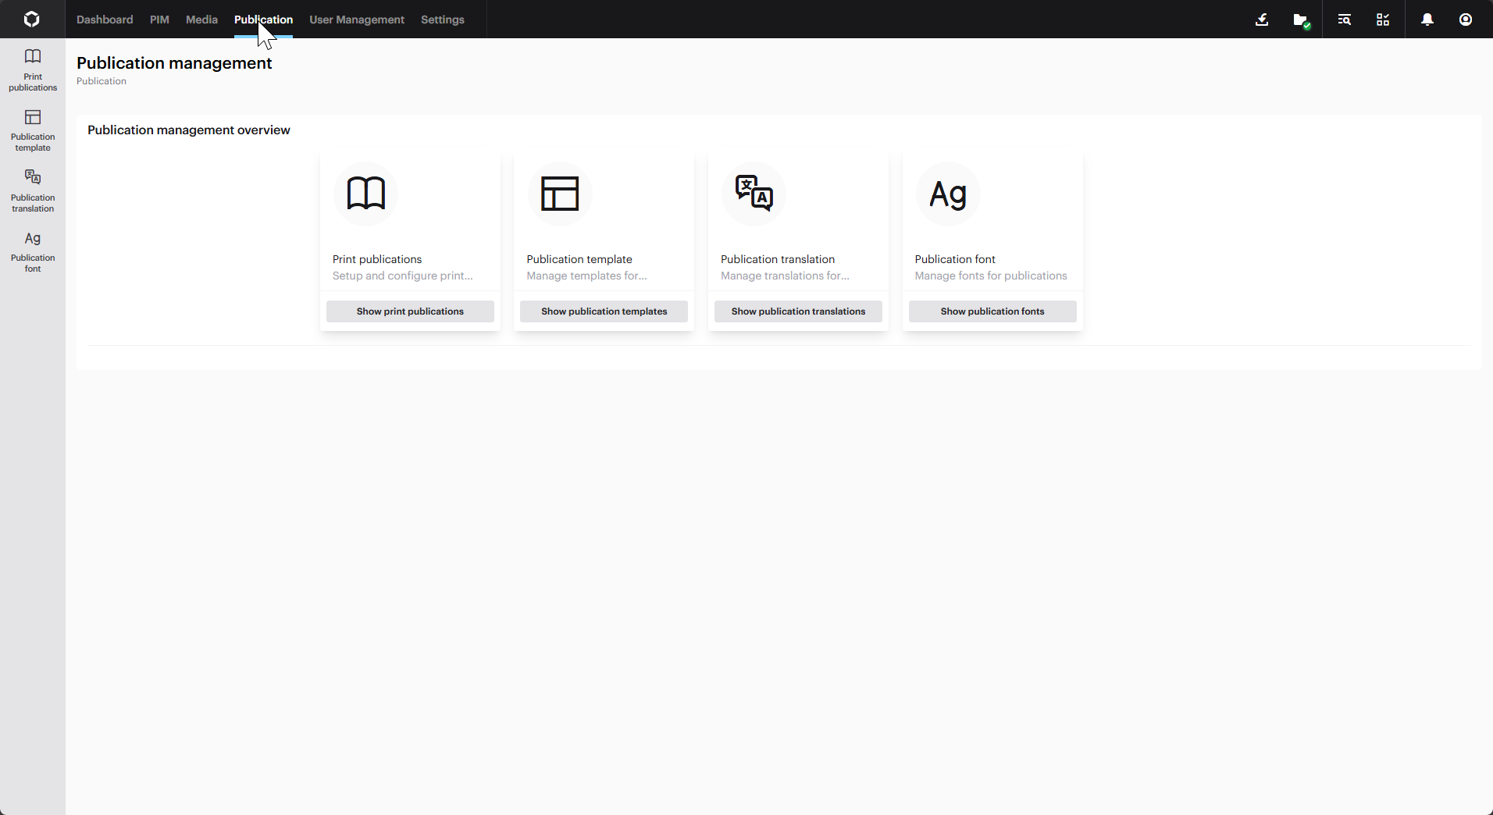Click the Publication breadcrumb link
1493x815 pixels.
pos(101,80)
